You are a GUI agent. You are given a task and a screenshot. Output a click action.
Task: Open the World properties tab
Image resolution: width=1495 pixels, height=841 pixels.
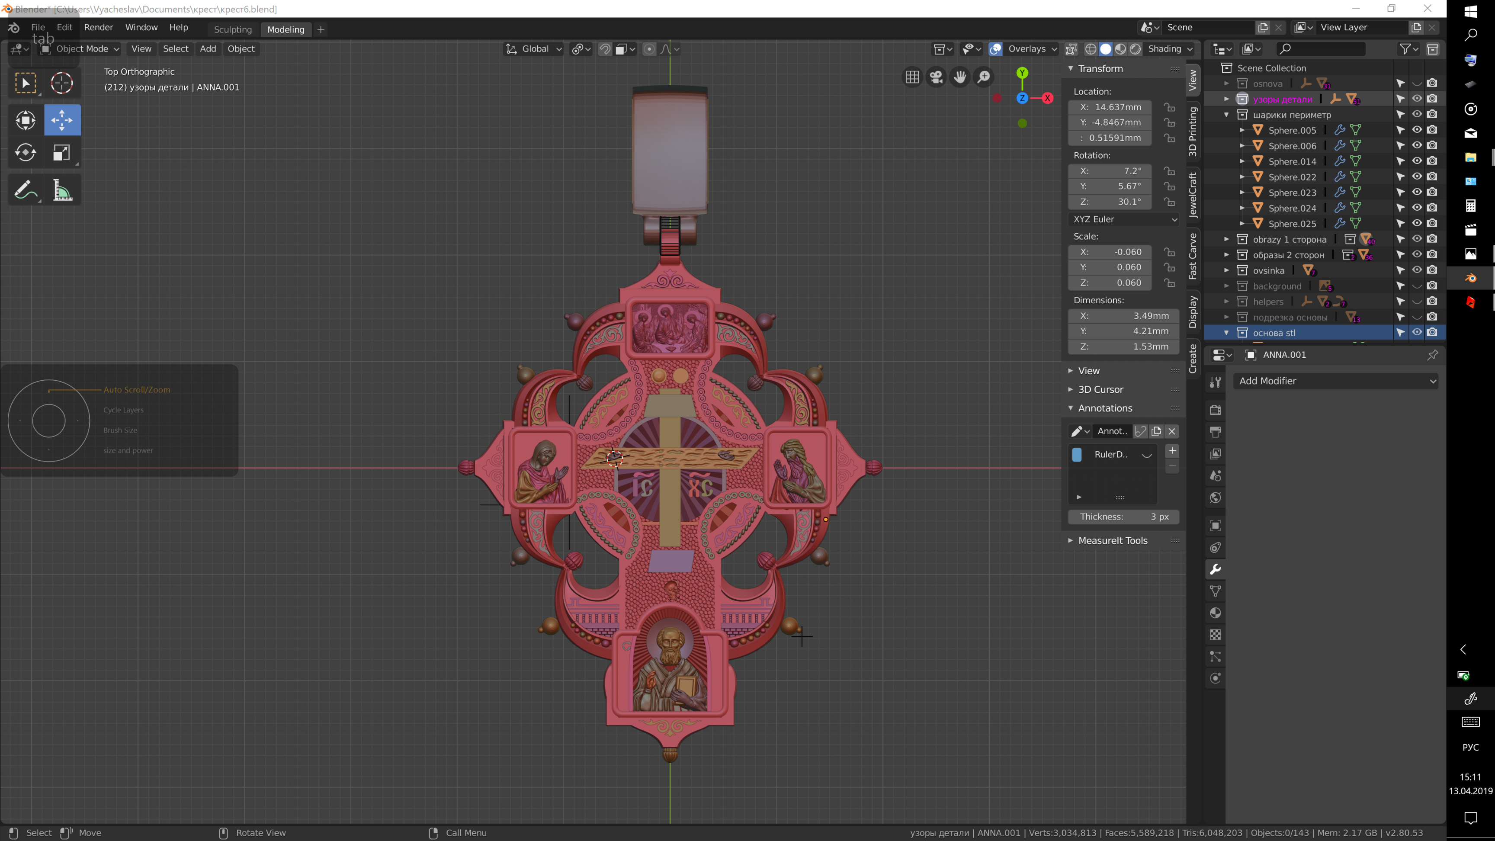1215,498
